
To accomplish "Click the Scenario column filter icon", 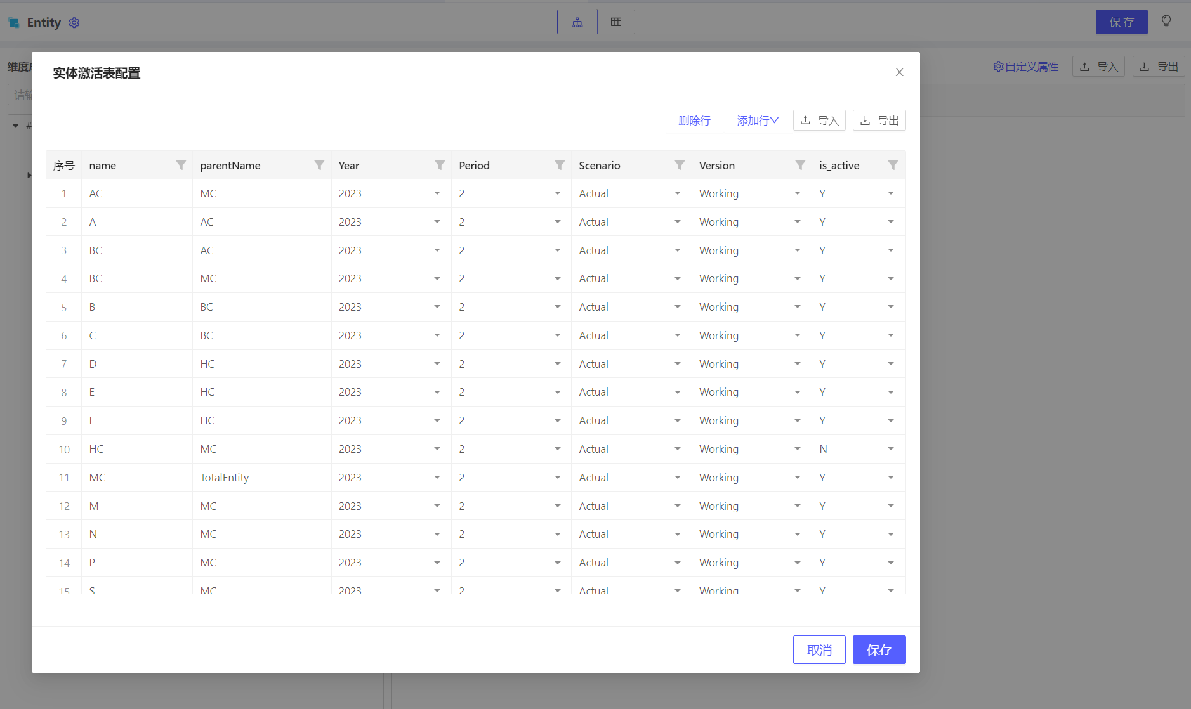I will tap(680, 165).
